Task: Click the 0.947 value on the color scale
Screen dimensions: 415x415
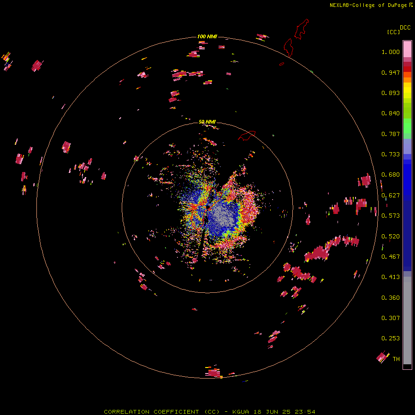Action: pos(391,72)
